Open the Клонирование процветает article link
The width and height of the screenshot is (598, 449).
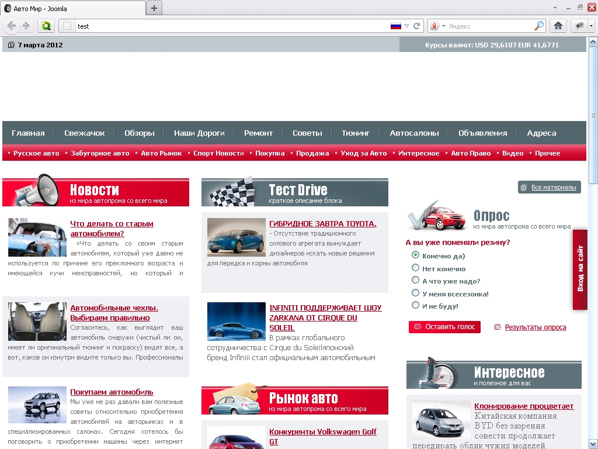click(x=524, y=406)
